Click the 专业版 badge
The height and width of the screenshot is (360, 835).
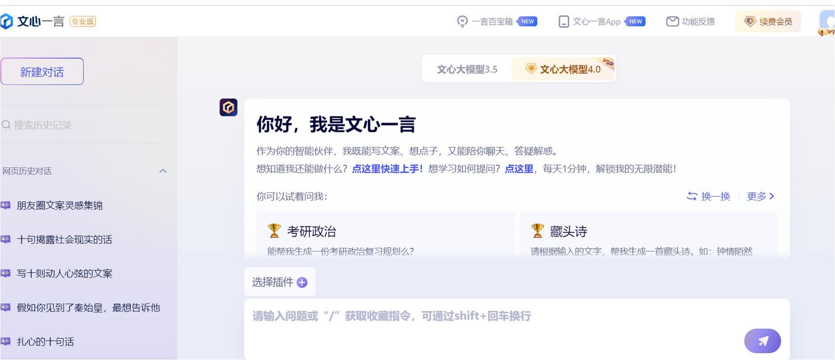click(x=83, y=21)
